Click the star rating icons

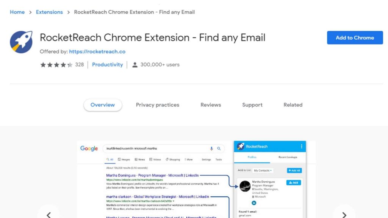coord(56,65)
